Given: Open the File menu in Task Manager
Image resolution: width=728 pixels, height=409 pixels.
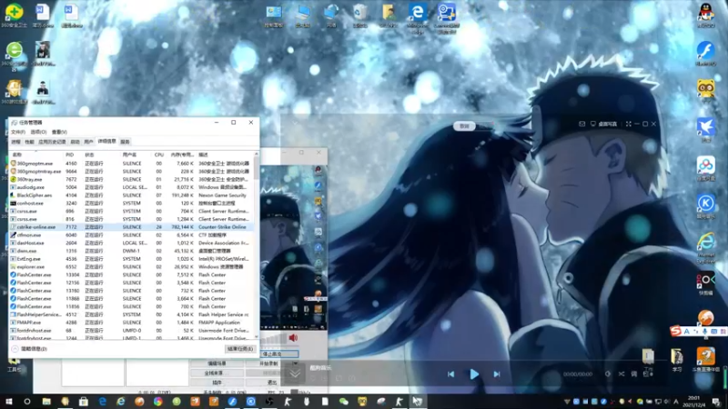Looking at the screenshot, I should click(x=17, y=132).
